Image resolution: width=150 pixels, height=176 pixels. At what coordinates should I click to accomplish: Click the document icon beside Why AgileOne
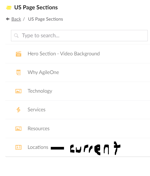pos(19,72)
